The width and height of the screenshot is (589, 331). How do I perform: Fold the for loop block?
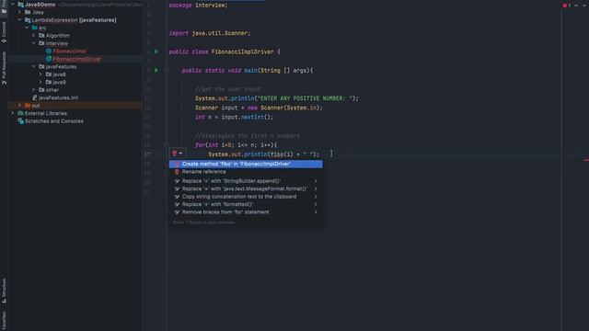pos(167,145)
